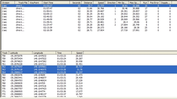
Task: Click min speed value 28.166
Action: pyautogui.click(x=124, y=27)
